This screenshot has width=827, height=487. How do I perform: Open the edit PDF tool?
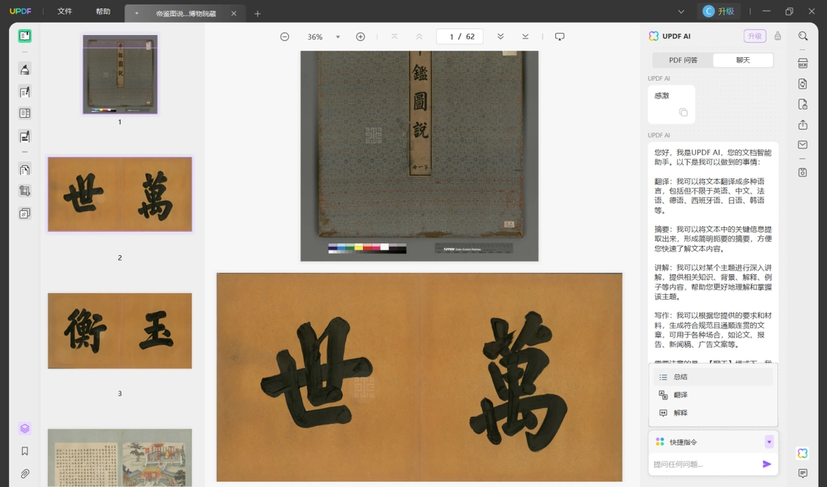point(25,92)
